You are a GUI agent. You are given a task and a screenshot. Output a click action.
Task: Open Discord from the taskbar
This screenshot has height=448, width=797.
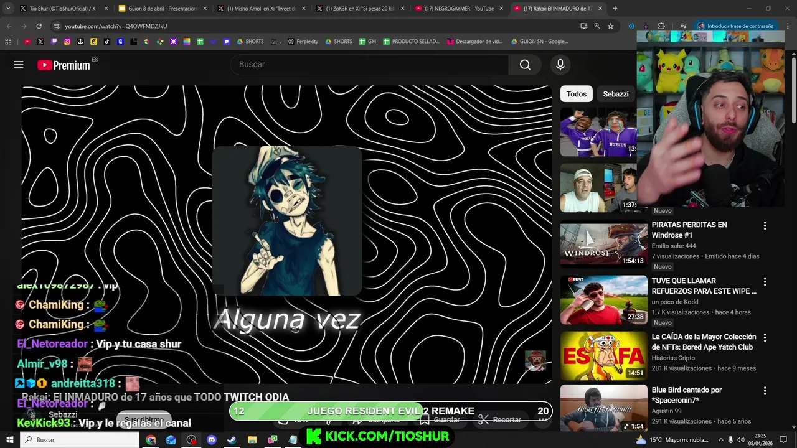pyautogui.click(x=211, y=440)
